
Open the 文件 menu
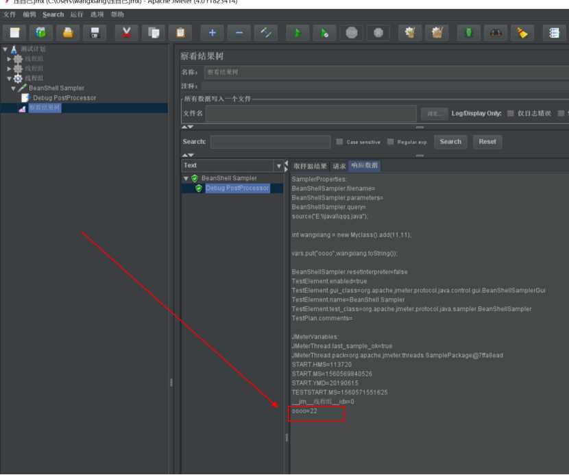pyautogui.click(x=10, y=14)
